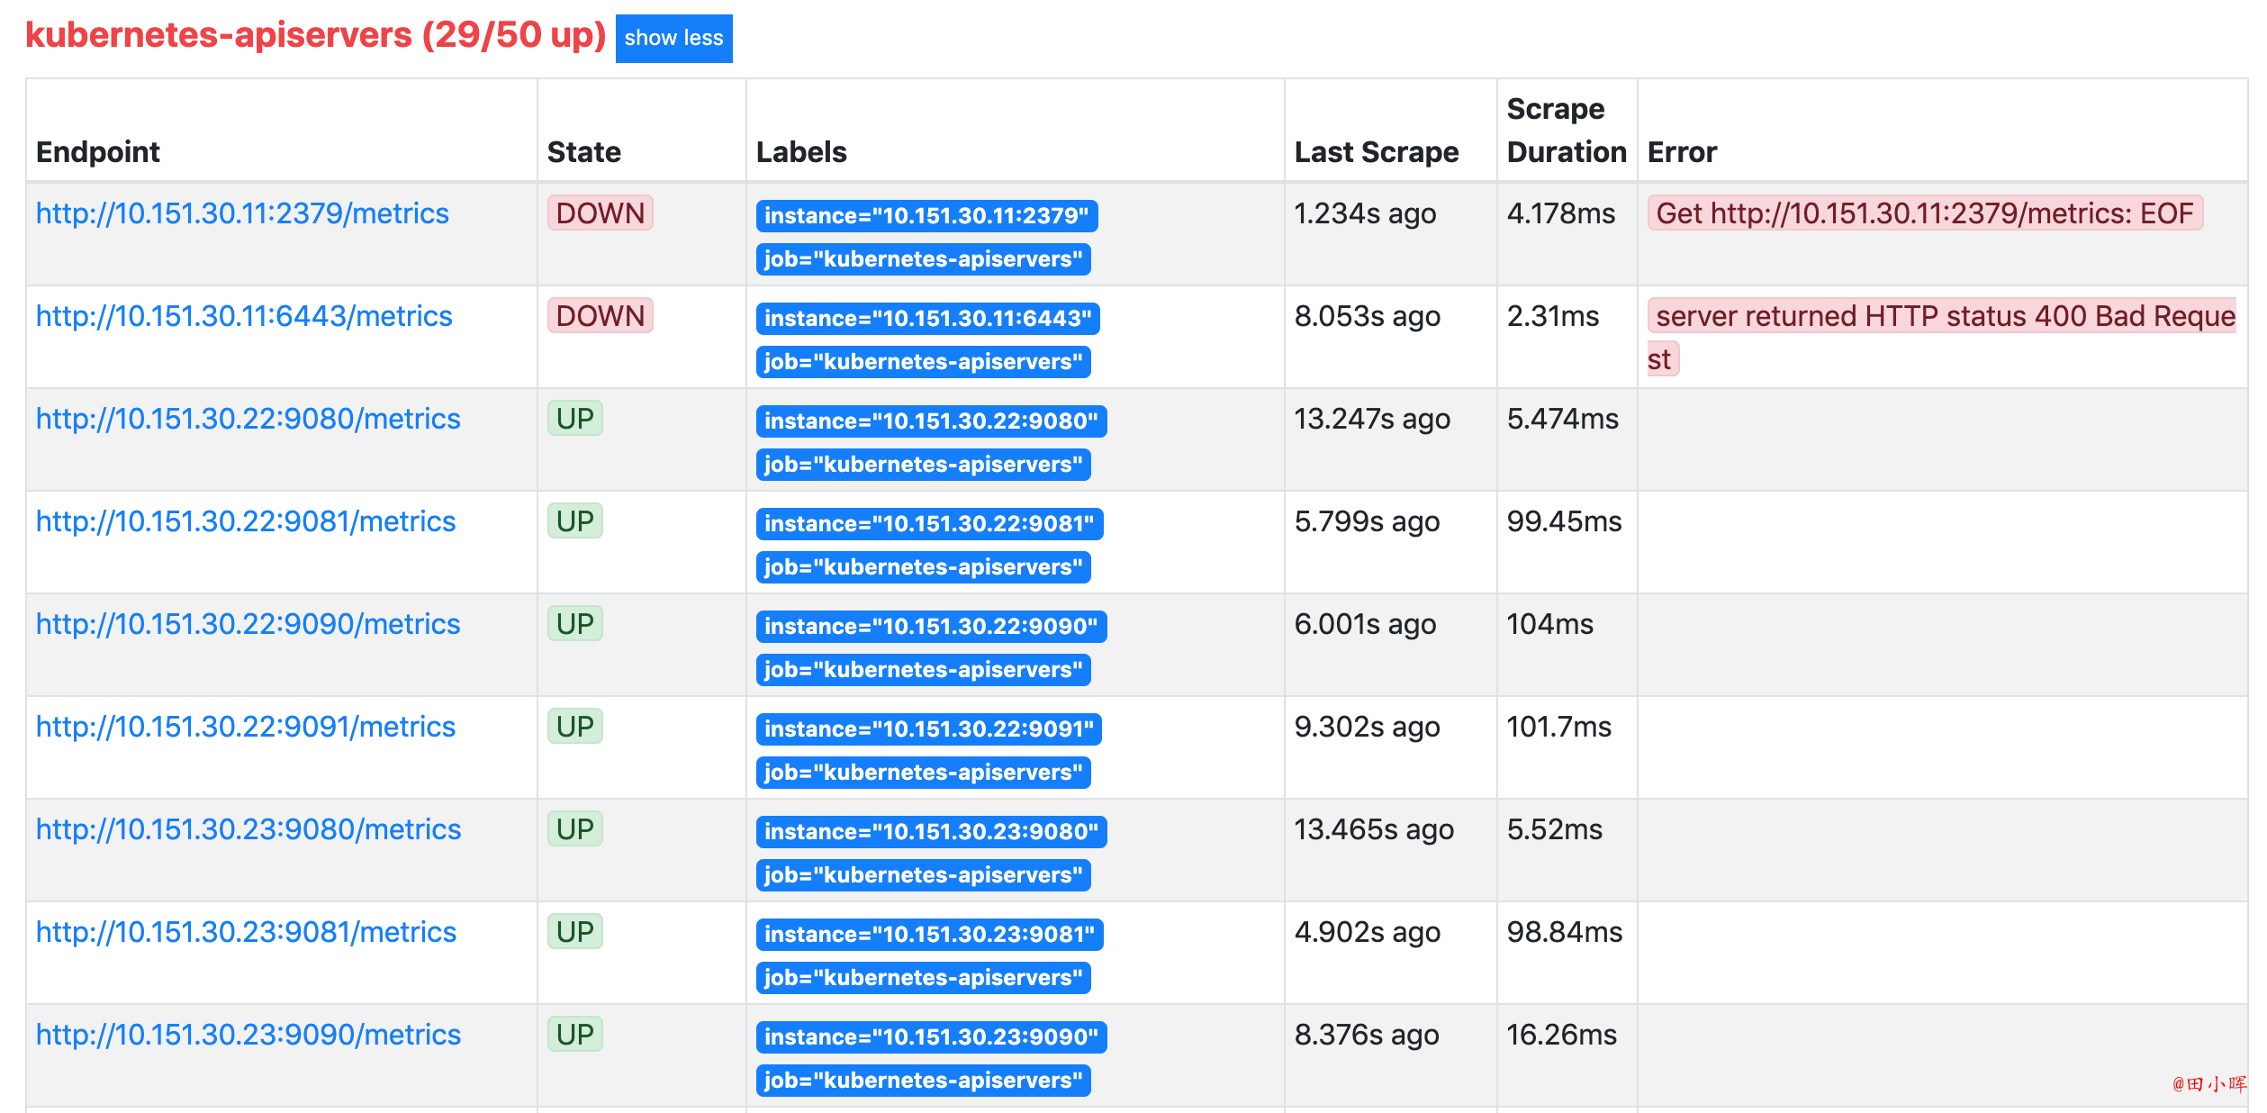Screen dimensions: 2267x1113
Task: Open http://10.151.30.23:9090/metrics endpoint link
Action: point(248,1035)
